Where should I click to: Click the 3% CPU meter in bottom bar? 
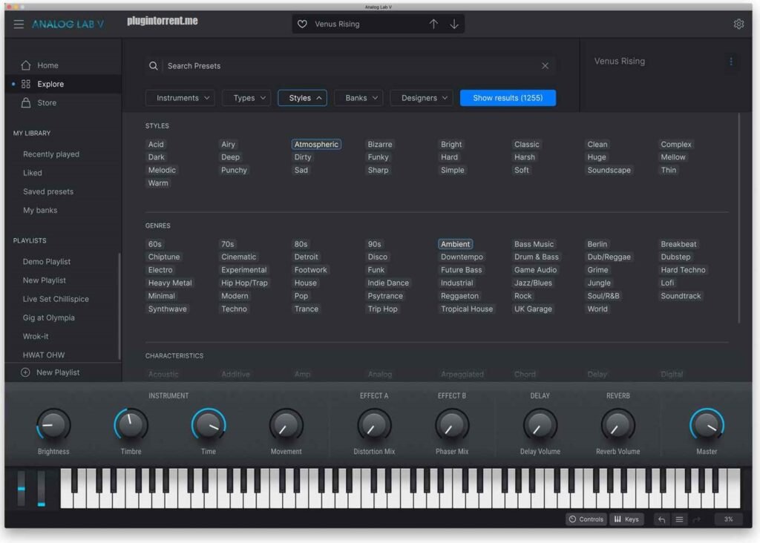pos(728,519)
